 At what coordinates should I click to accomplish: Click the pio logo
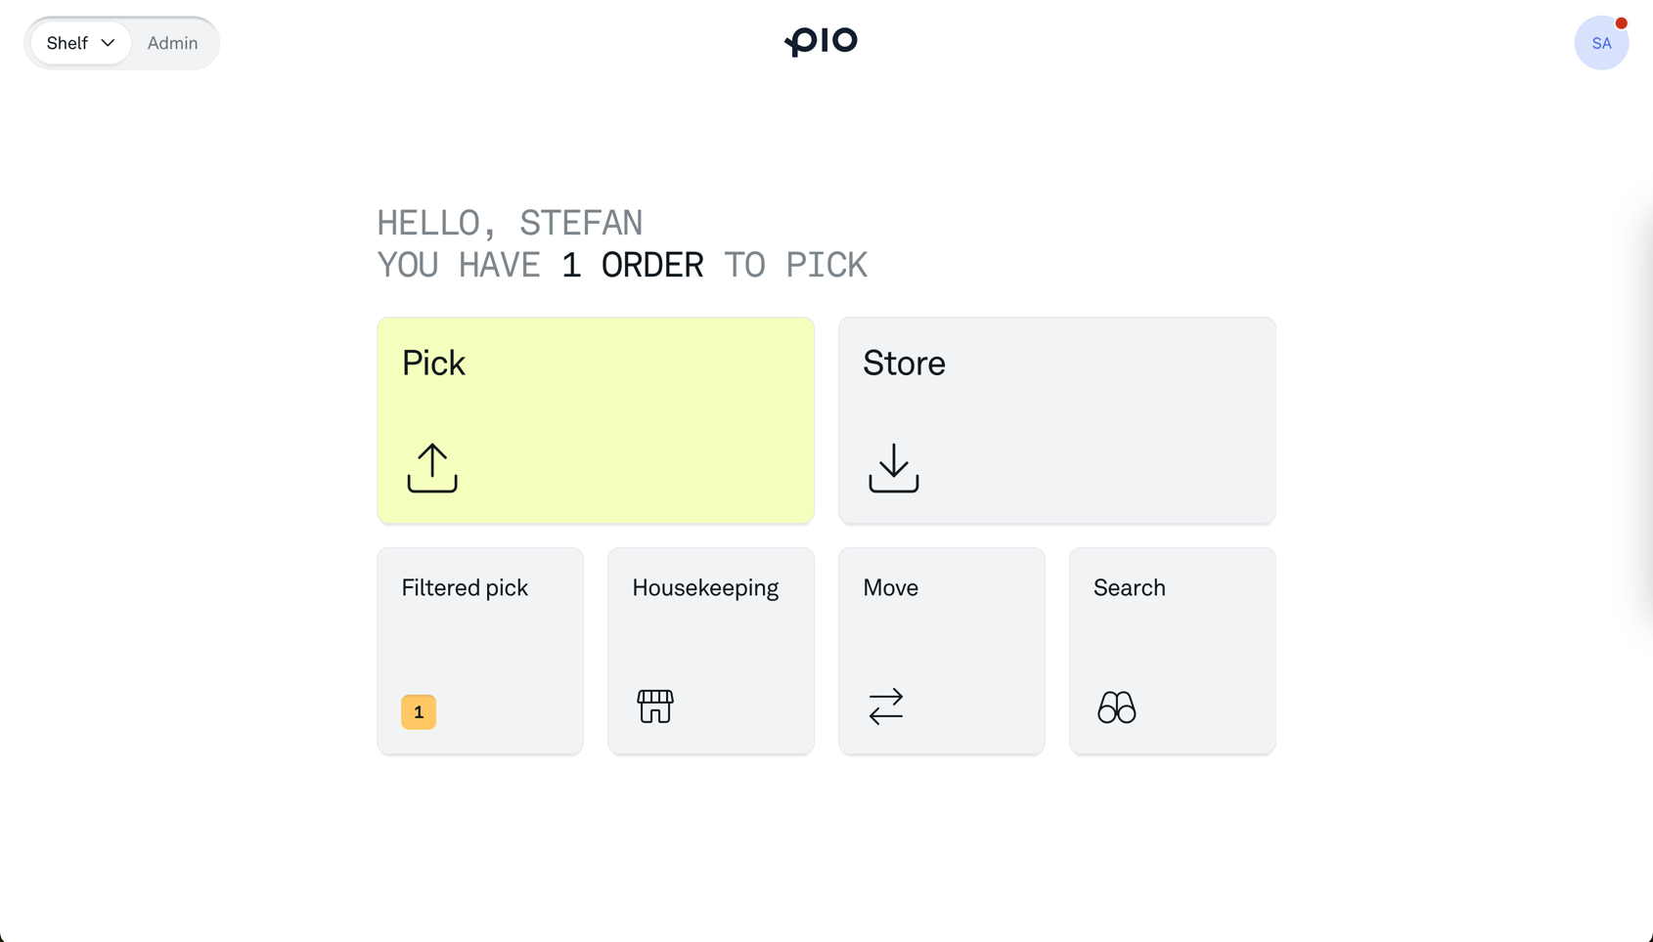pyautogui.click(x=822, y=42)
